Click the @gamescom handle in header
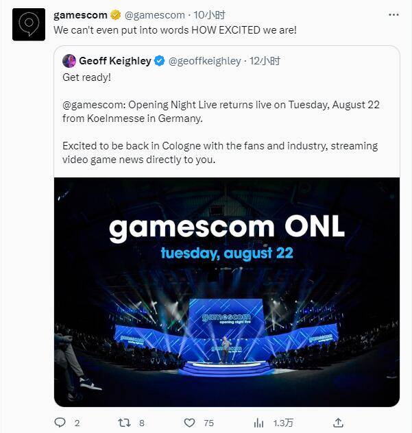This screenshot has width=412, height=433. point(155,15)
